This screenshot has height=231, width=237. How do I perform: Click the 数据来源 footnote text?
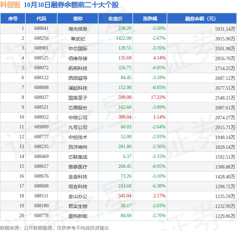tap(55, 228)
